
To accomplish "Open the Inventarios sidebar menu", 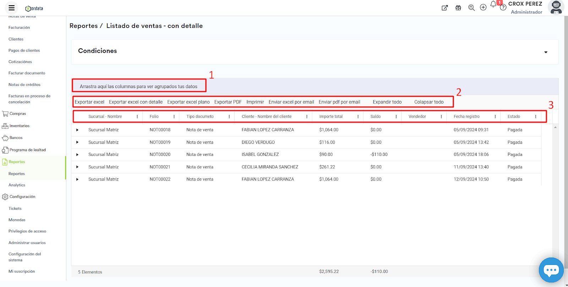I will point(19,126).
